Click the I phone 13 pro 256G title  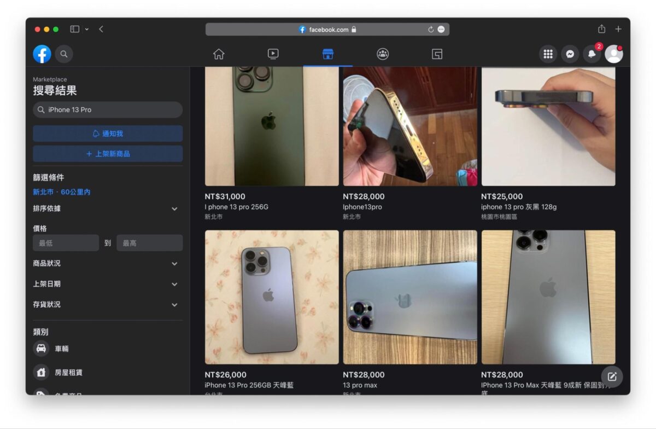(x=237, y=207)
